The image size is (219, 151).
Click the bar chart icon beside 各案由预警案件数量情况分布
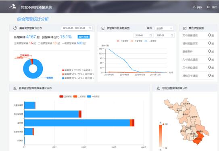(x=15, y=88)
